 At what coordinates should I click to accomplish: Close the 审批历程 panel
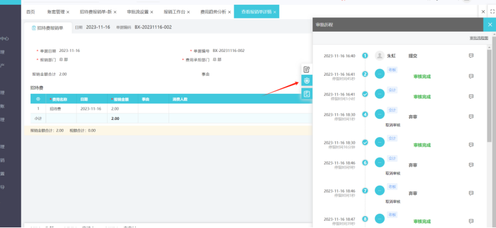(489, 24)
